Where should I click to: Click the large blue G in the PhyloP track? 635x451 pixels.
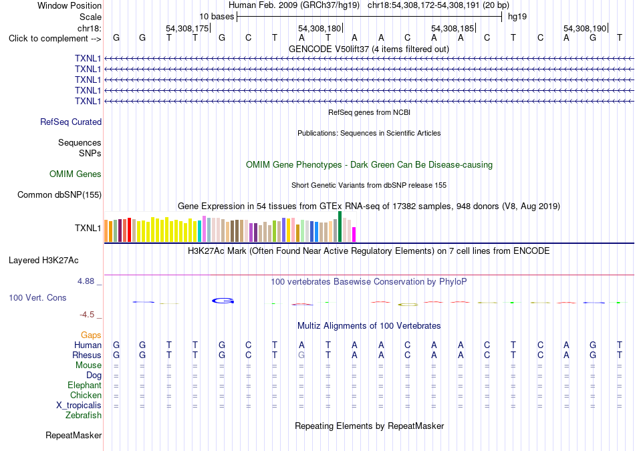click(x=223, y=301)
